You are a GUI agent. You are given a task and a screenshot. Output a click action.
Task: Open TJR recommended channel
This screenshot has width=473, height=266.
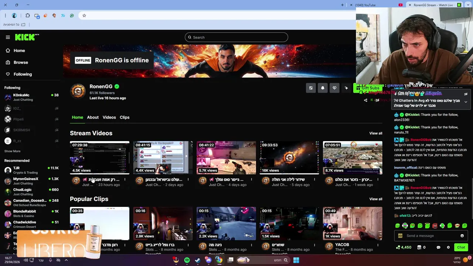point(31,170)
